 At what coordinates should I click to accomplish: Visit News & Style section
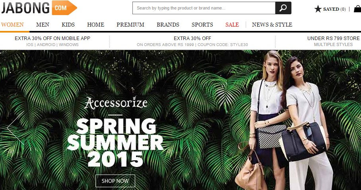coord(272,25)
